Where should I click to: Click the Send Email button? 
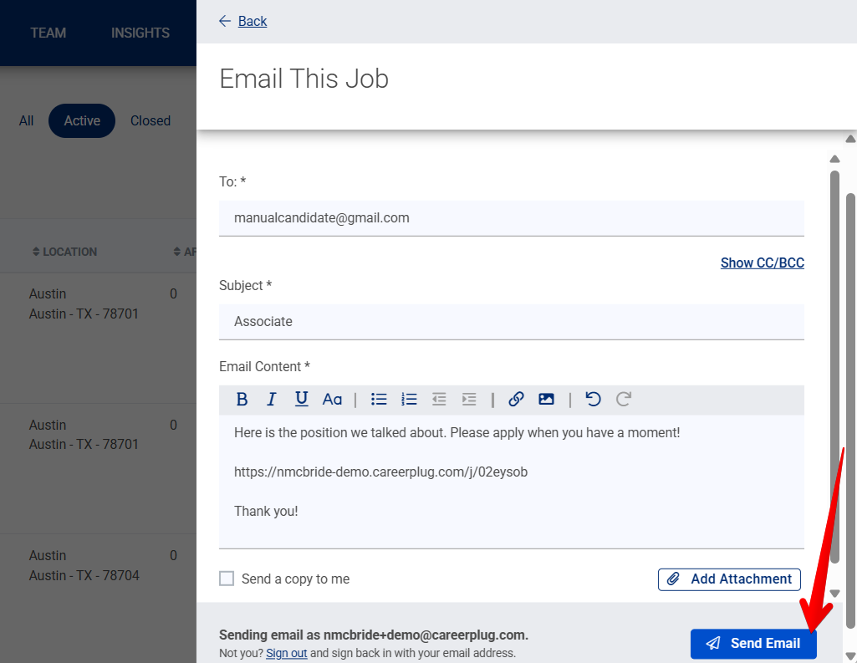(x=752, y=644)
